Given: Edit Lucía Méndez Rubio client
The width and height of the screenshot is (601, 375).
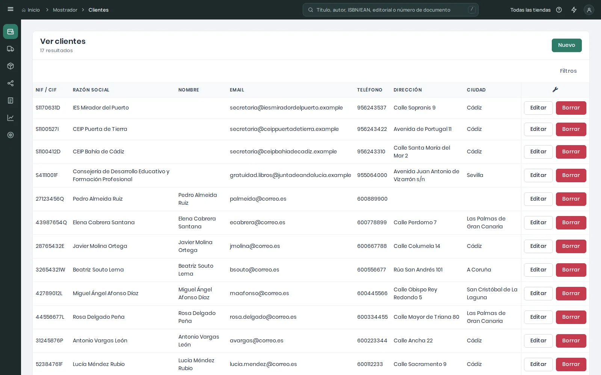Looking at the screenshot, I should click(x=538, y=364).
